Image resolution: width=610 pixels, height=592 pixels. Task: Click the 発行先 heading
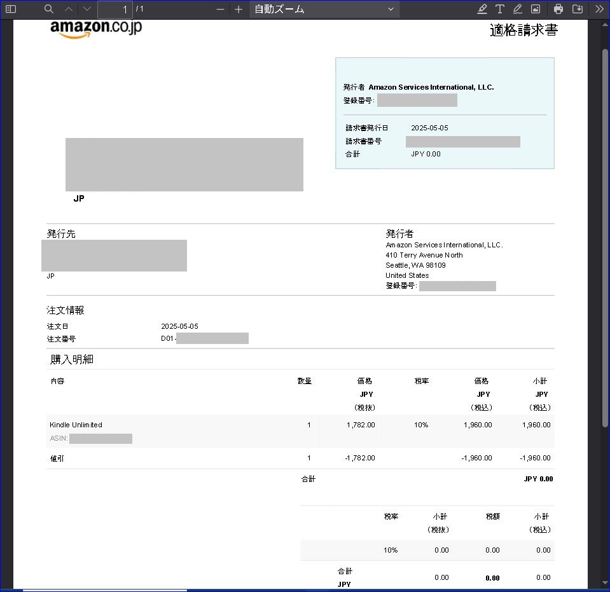click(x=61, y=234)
